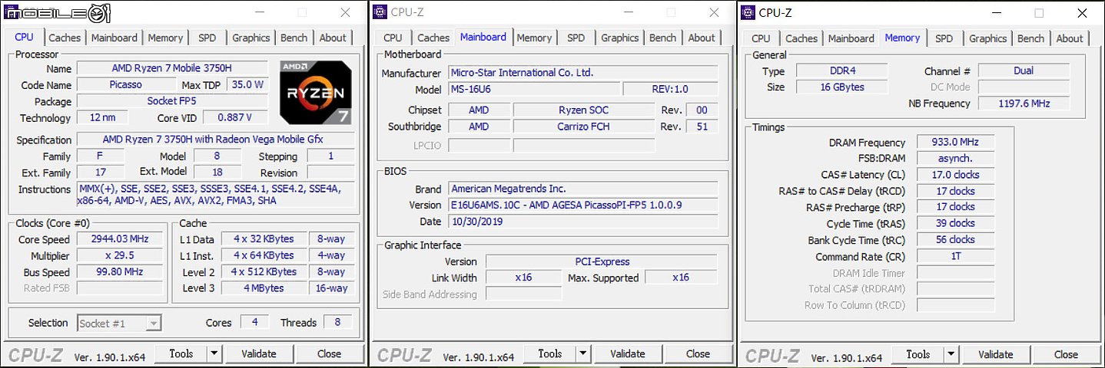Image resolution: width=1105 pixels, height=368 pixels.
Task: Open Memory tab in left CPU window
Action: click(165, 38)
